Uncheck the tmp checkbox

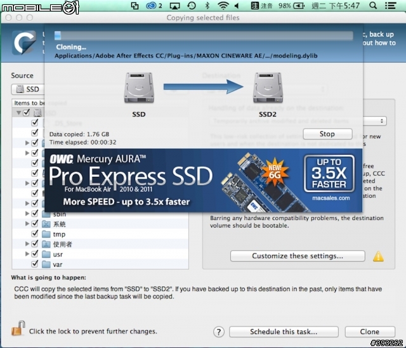35,234
